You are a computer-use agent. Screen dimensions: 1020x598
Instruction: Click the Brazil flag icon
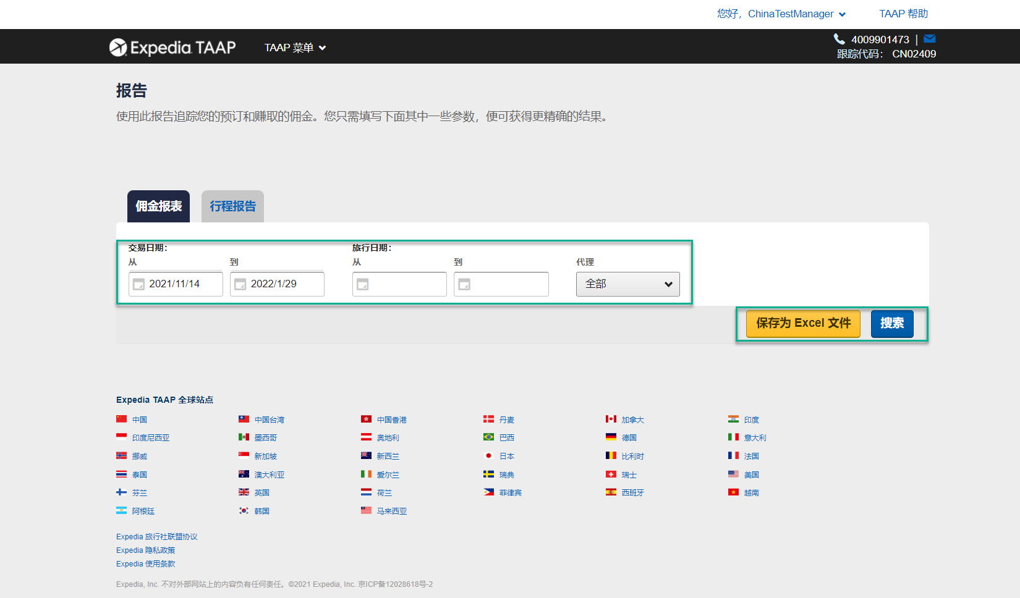pyautogui.click(x=489, y=437)
